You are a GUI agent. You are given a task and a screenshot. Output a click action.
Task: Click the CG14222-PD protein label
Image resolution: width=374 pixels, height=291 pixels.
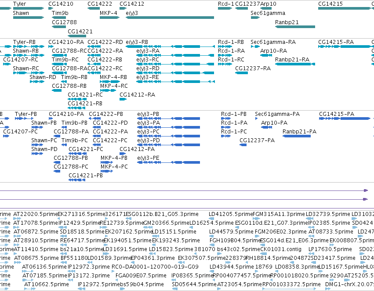tap(110, 122)
